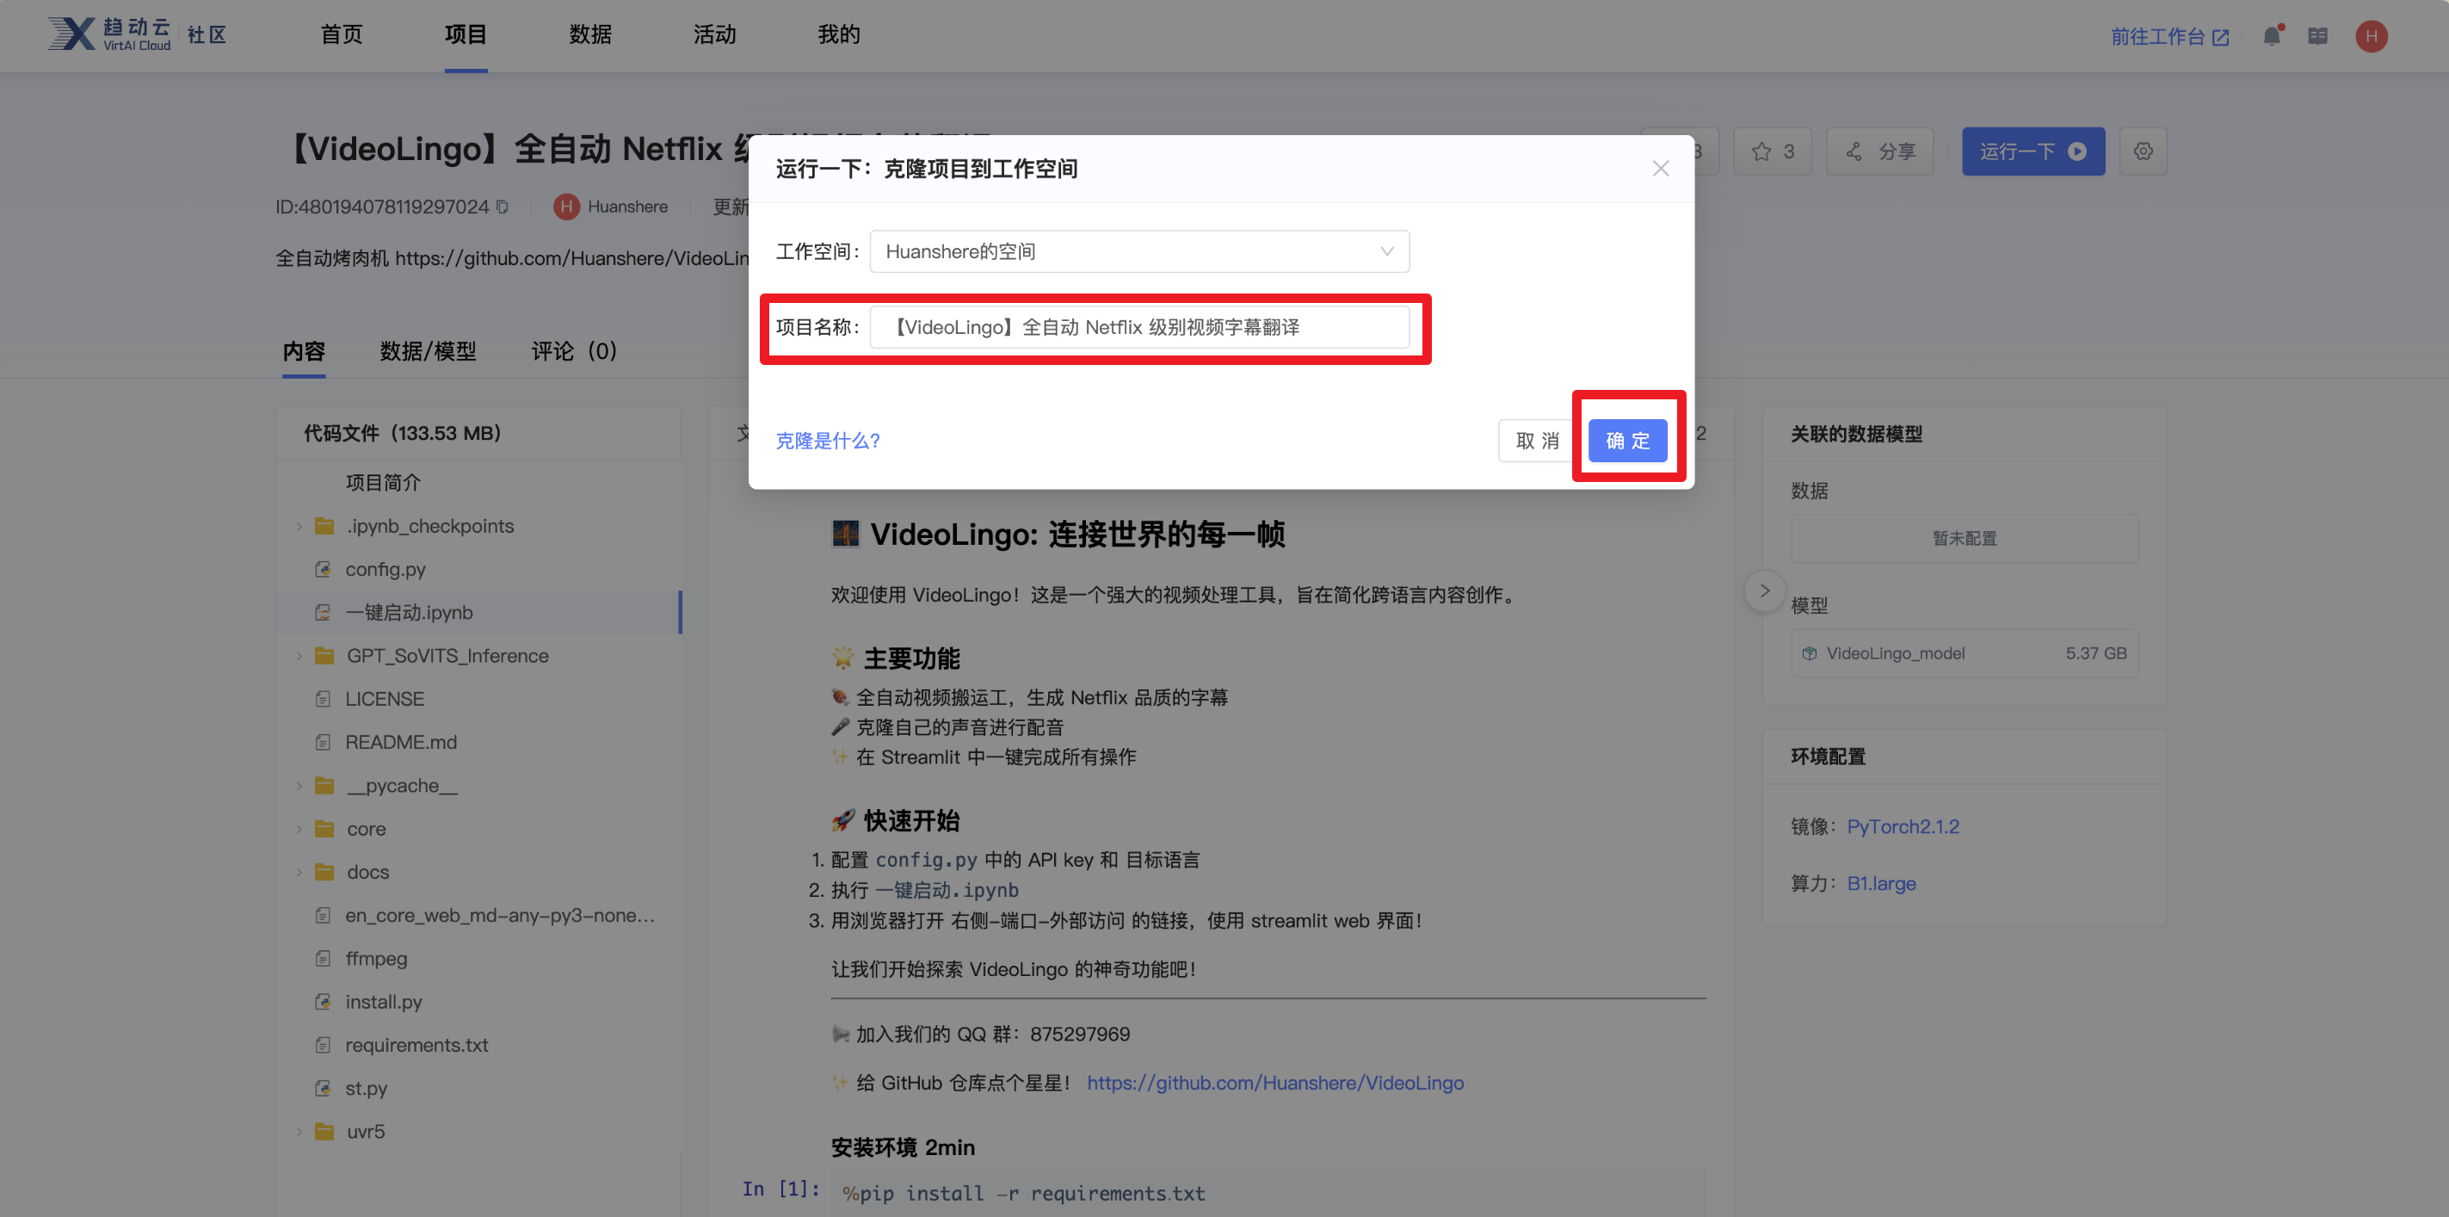Expand the __pycache__ folder arrow
This screenshot has height=1217, width=2449.
pyautogui.click(x=299, y=785)
